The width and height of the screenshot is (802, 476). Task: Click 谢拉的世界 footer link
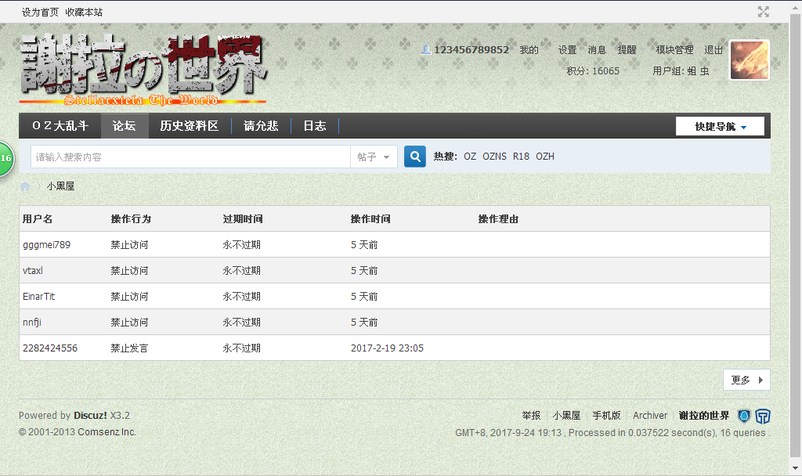click(704, 416)
